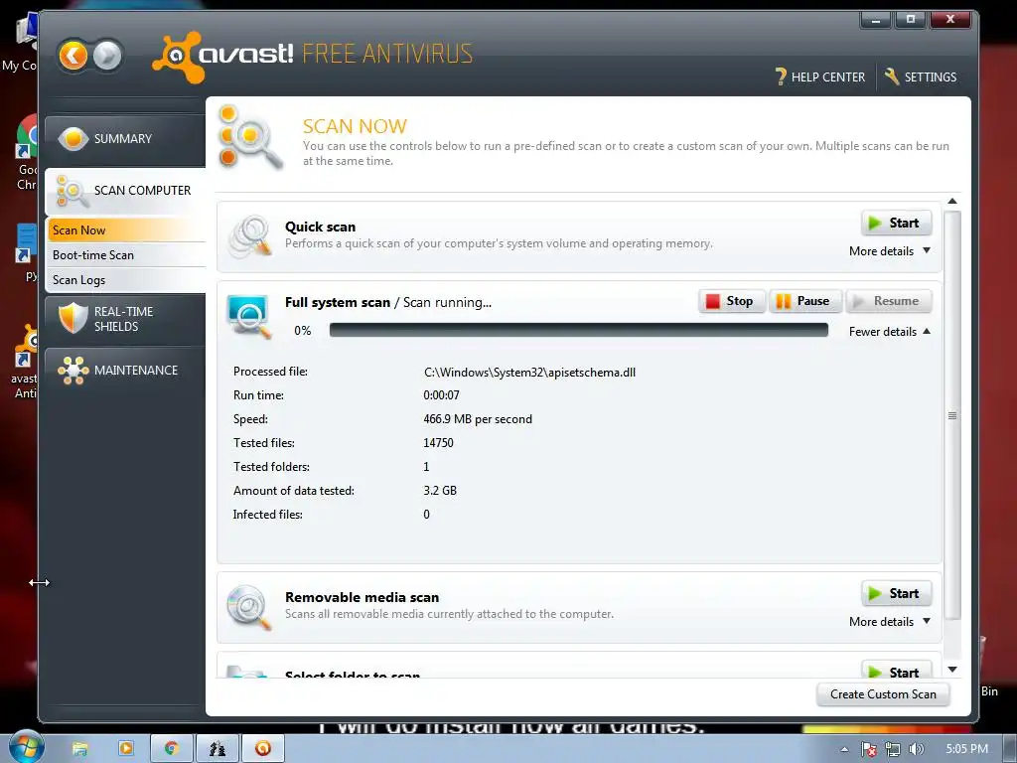Click the taskbar clock showing 5:05 PM

coord(966,749)
